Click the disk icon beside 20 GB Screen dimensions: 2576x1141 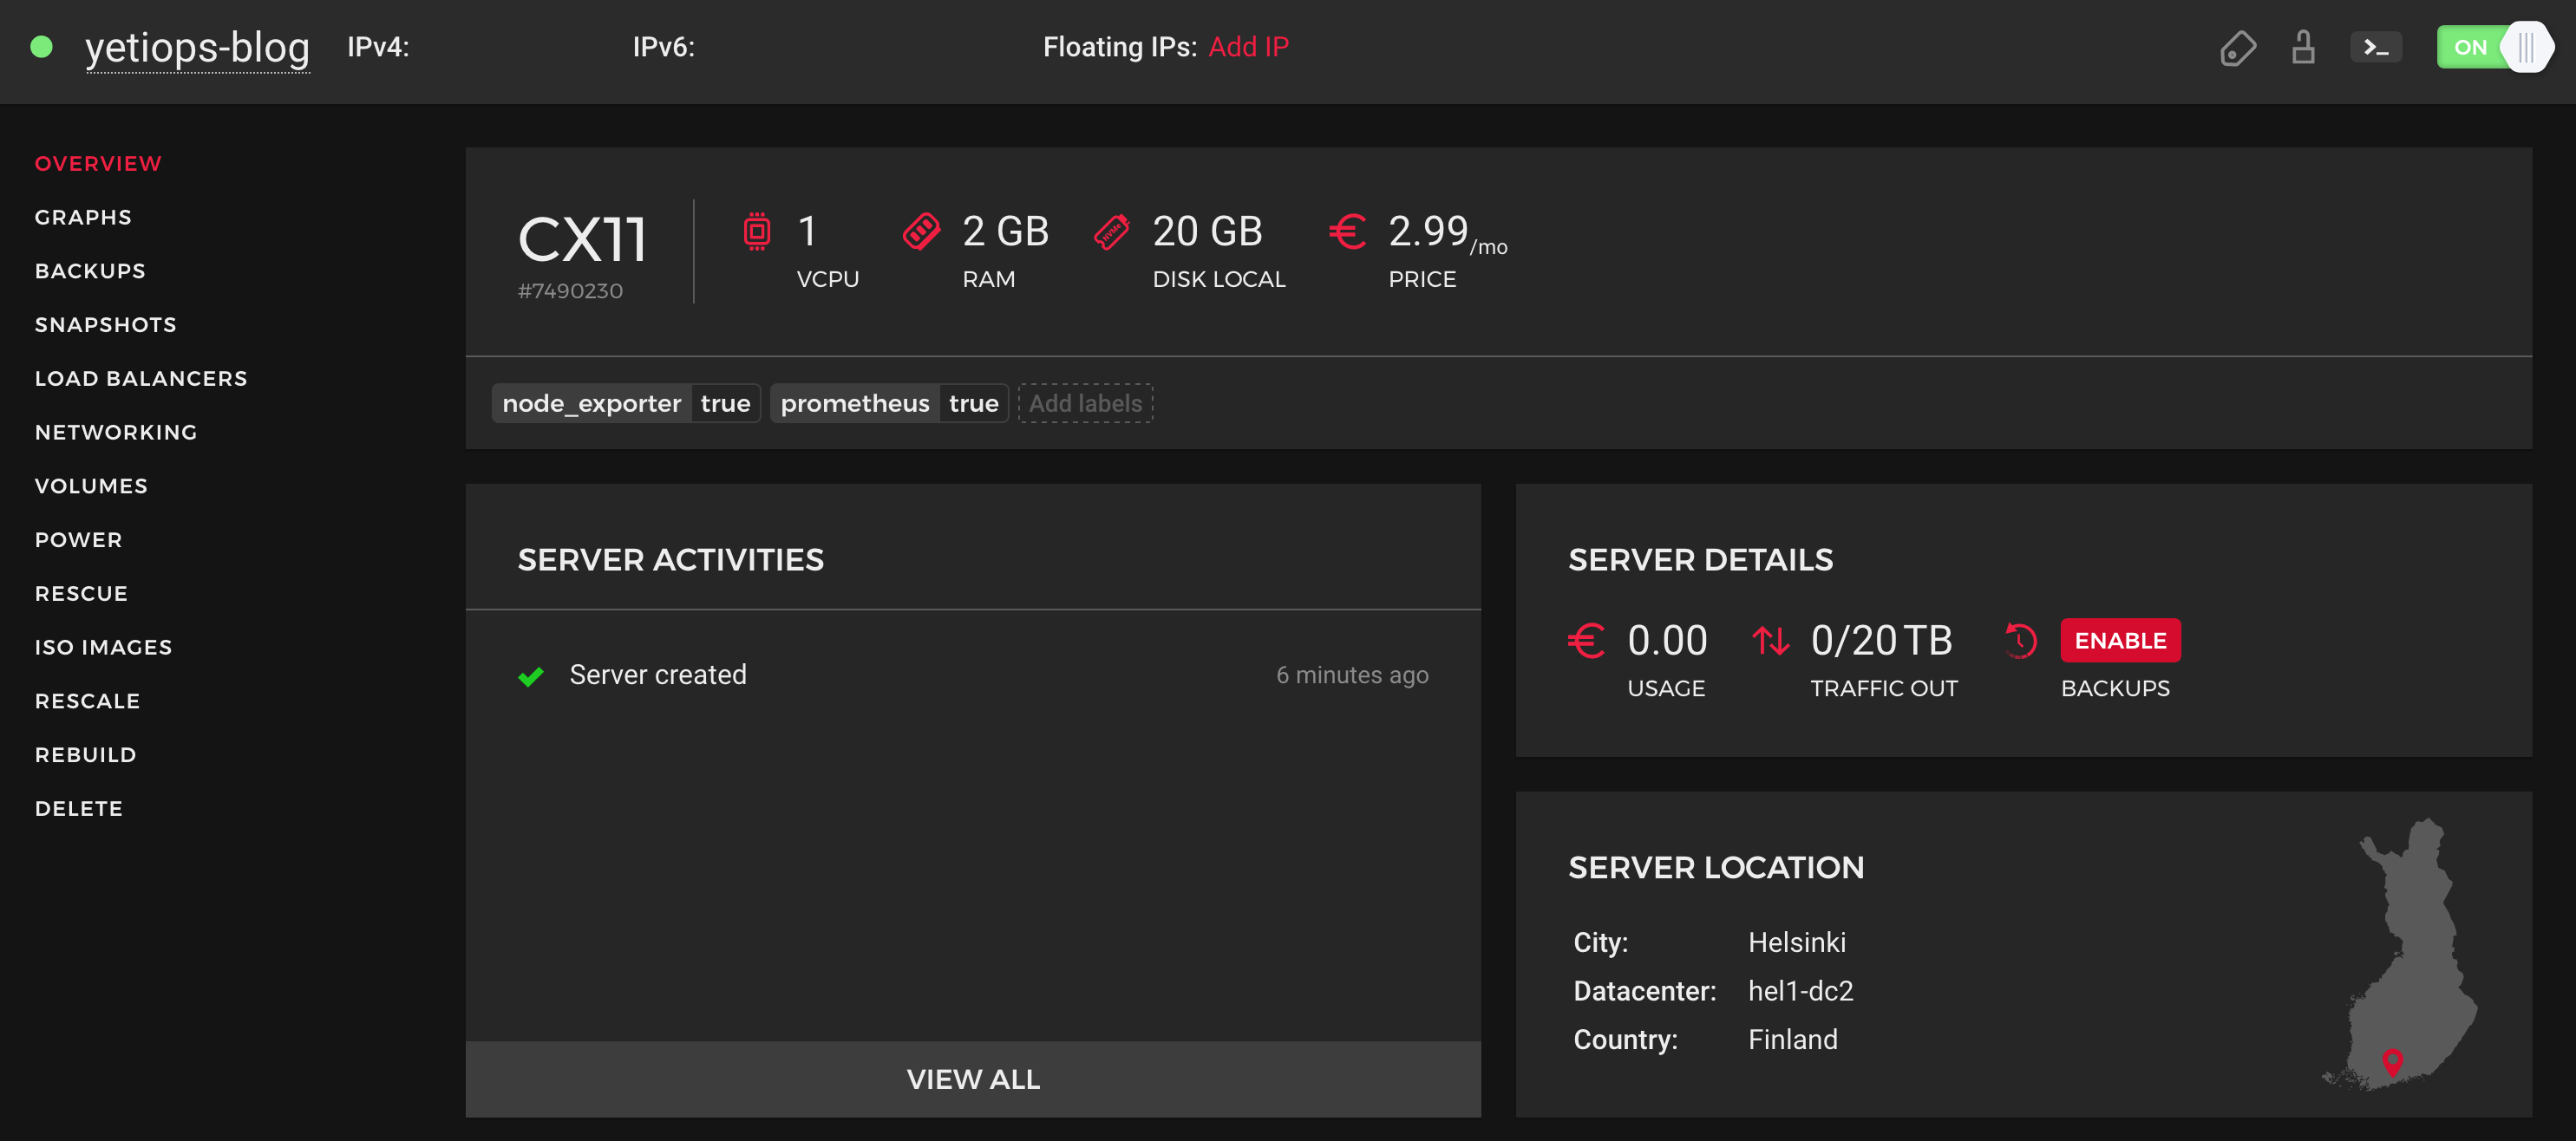click(x=1111, y=231)
